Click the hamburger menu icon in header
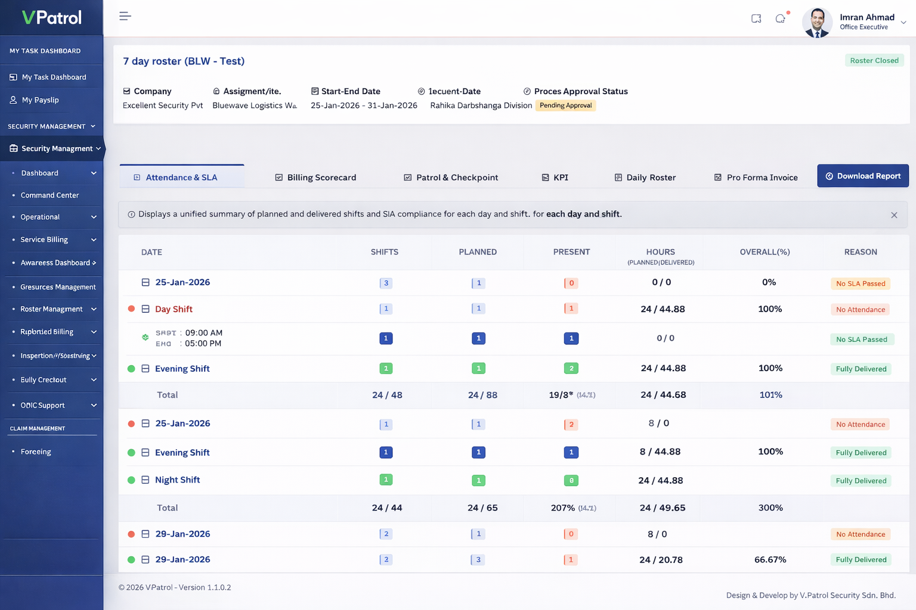 [x=125, y=16]
